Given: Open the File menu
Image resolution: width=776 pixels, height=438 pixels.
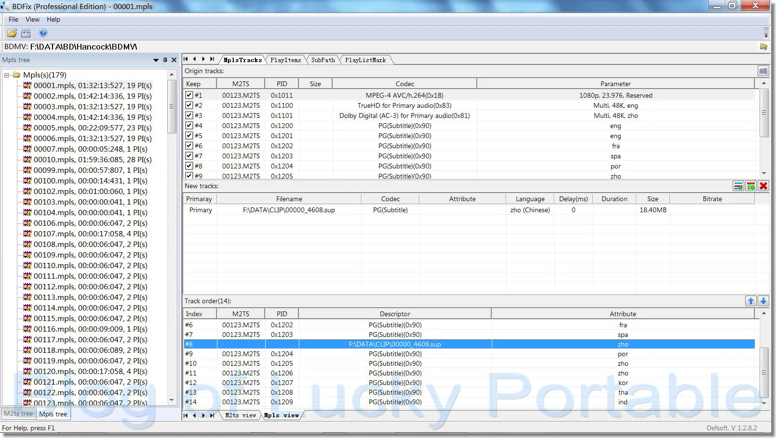Looking at the screenshot, I should (x=13, y=20).
